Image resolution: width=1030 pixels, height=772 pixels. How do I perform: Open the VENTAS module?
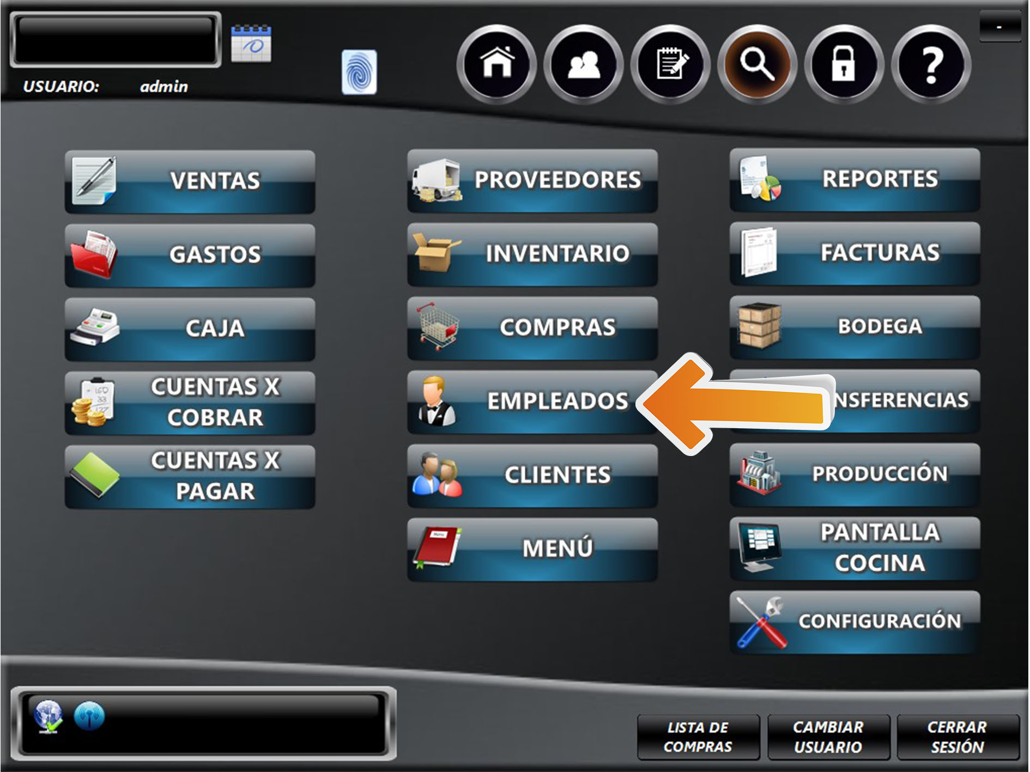coord(190,181)
